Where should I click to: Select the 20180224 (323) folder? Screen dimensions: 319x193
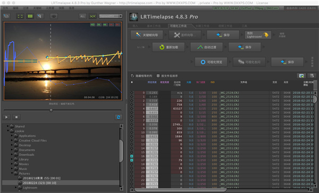(39, 183)
